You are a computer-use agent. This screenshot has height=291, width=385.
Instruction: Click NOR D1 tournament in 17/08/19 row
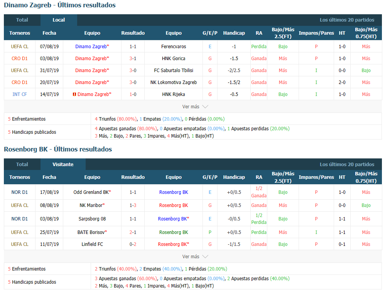20,192
